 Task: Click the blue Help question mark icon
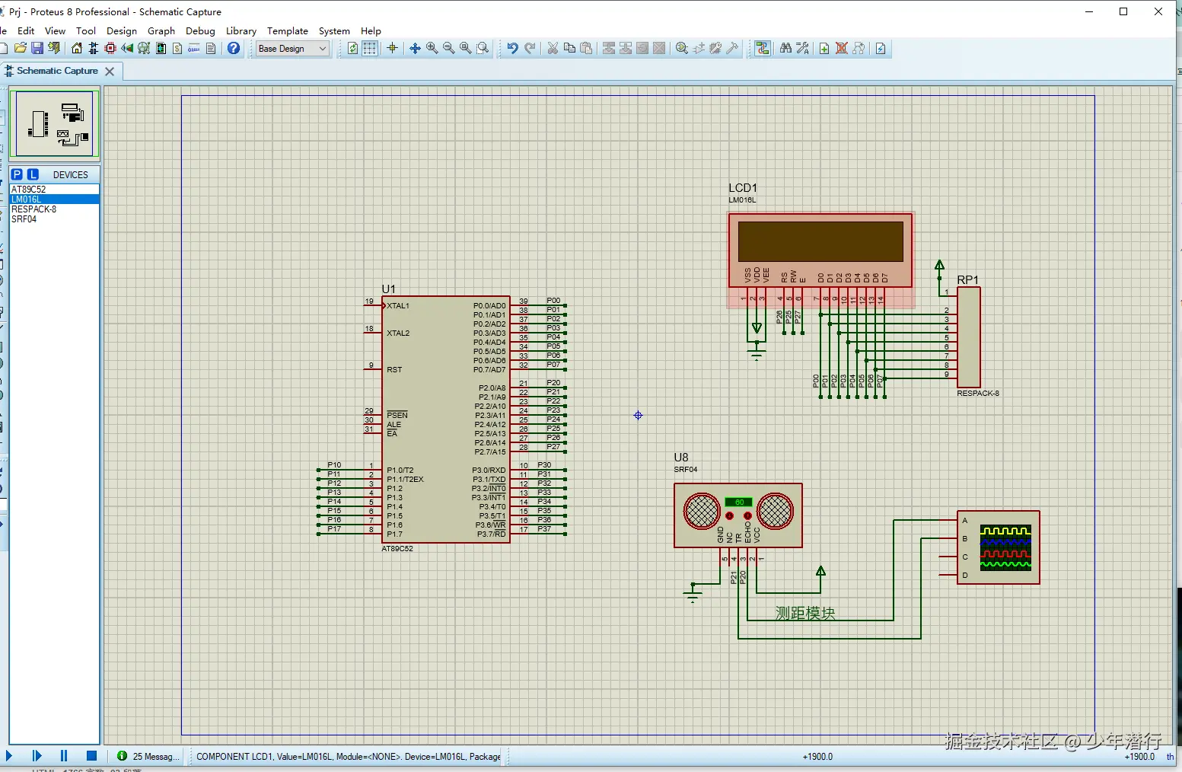click(234, 49)
